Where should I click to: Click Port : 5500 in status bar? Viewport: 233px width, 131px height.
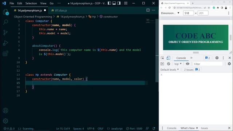(x=134, y=128)
